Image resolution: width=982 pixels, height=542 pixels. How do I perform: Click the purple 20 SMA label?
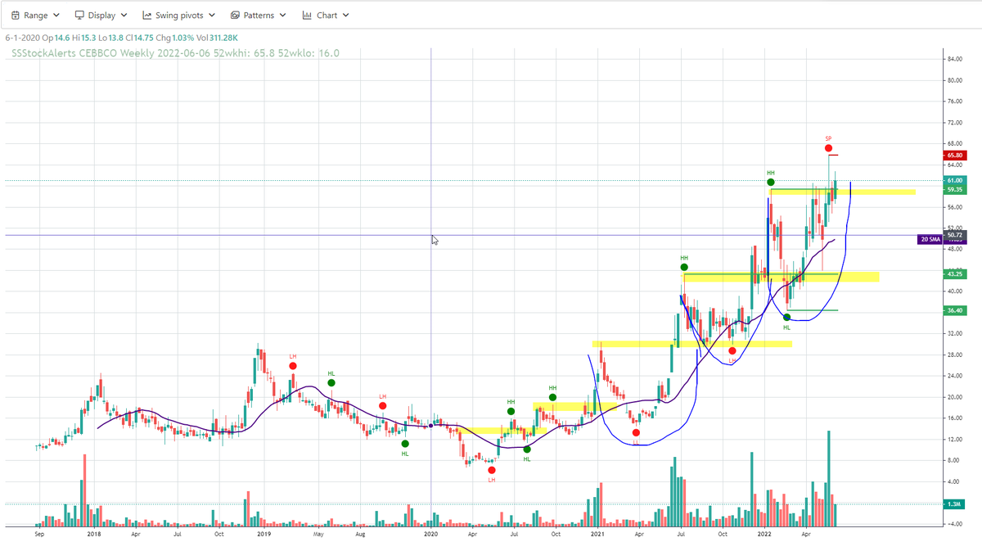[x=930, y=239]
